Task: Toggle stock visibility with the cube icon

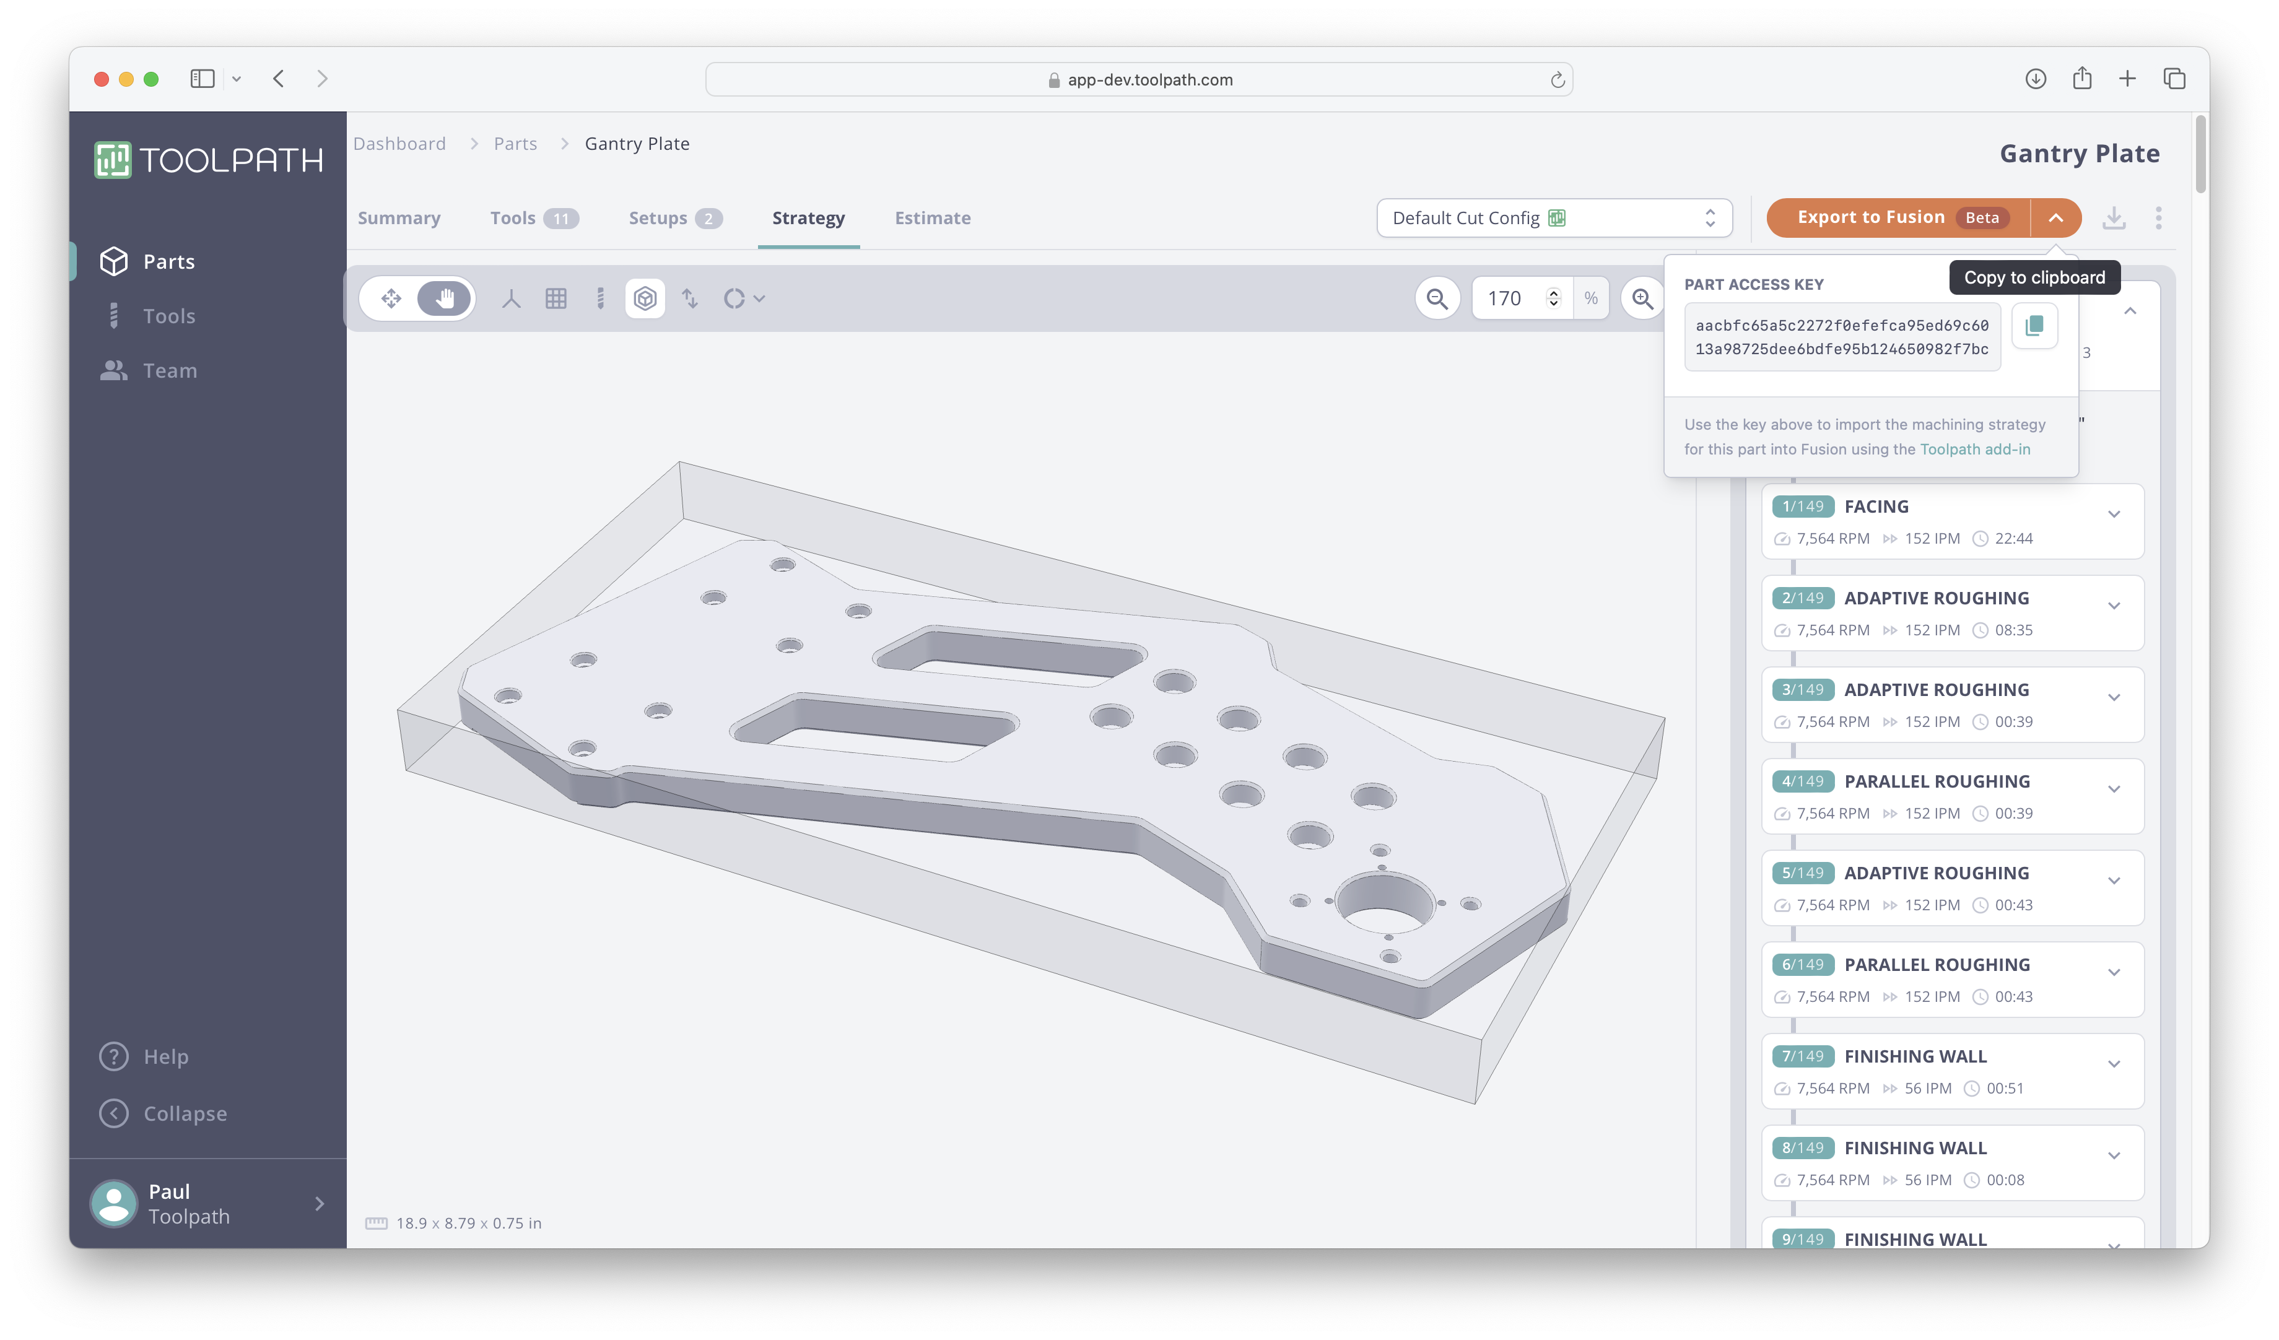Action: point(645,297)
